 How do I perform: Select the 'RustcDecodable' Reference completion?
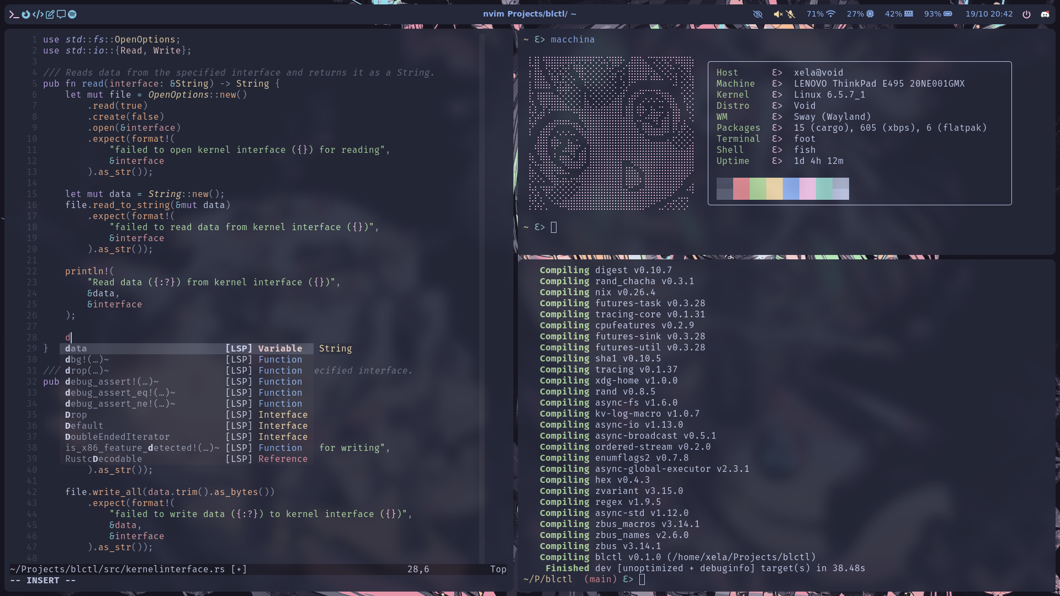click(x=187, y=459)
